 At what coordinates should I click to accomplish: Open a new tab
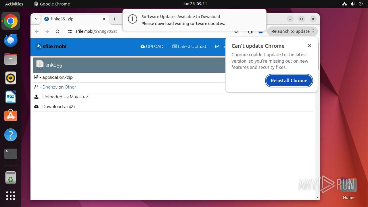(114, 19)
